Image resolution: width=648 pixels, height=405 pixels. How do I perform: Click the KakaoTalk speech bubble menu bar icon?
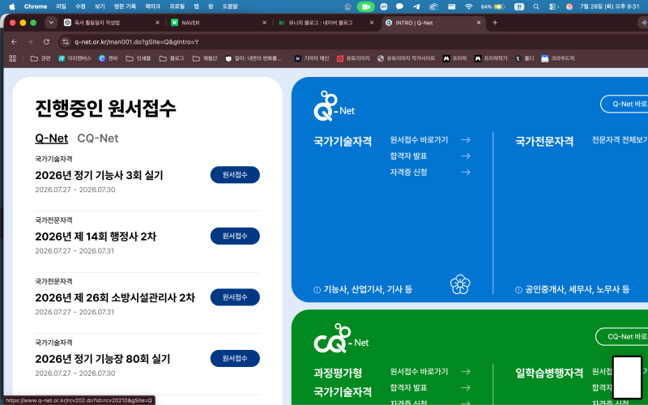coord(399,6)
